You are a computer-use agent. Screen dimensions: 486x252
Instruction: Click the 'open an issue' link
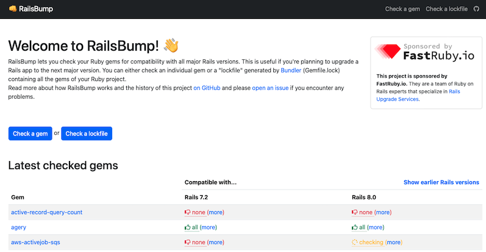(x=270, y=88)
